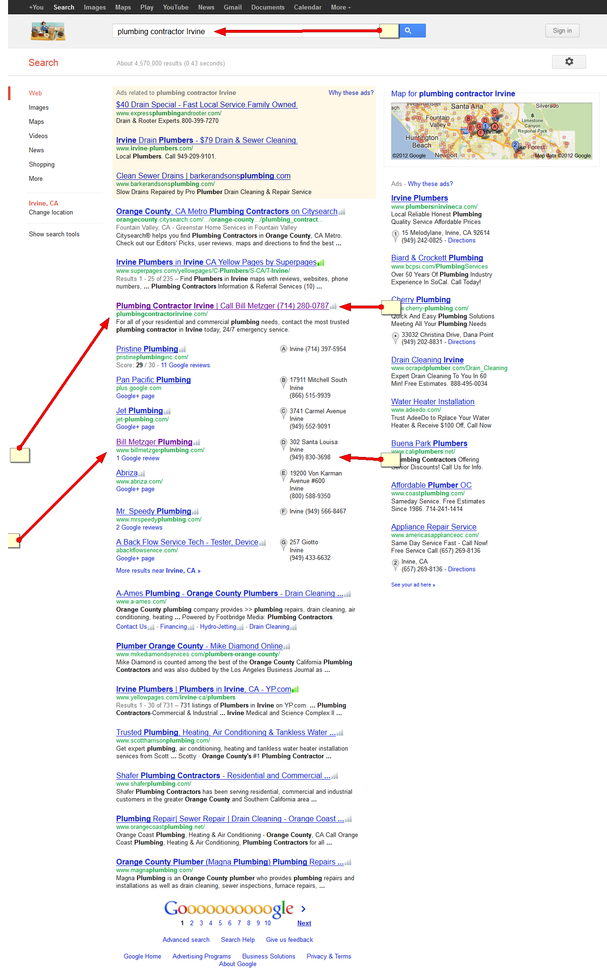Open Shafer Plumbing Contractors result

click(223, 776)
